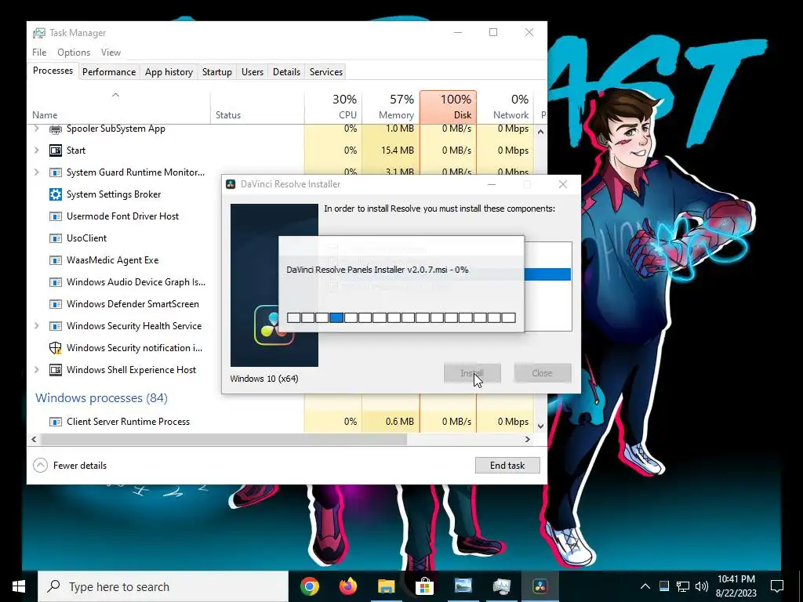Viewport: 803px width, 602px height.
Task: Expand the Windows Shell Experience Host row
Action: coord(36,370)
